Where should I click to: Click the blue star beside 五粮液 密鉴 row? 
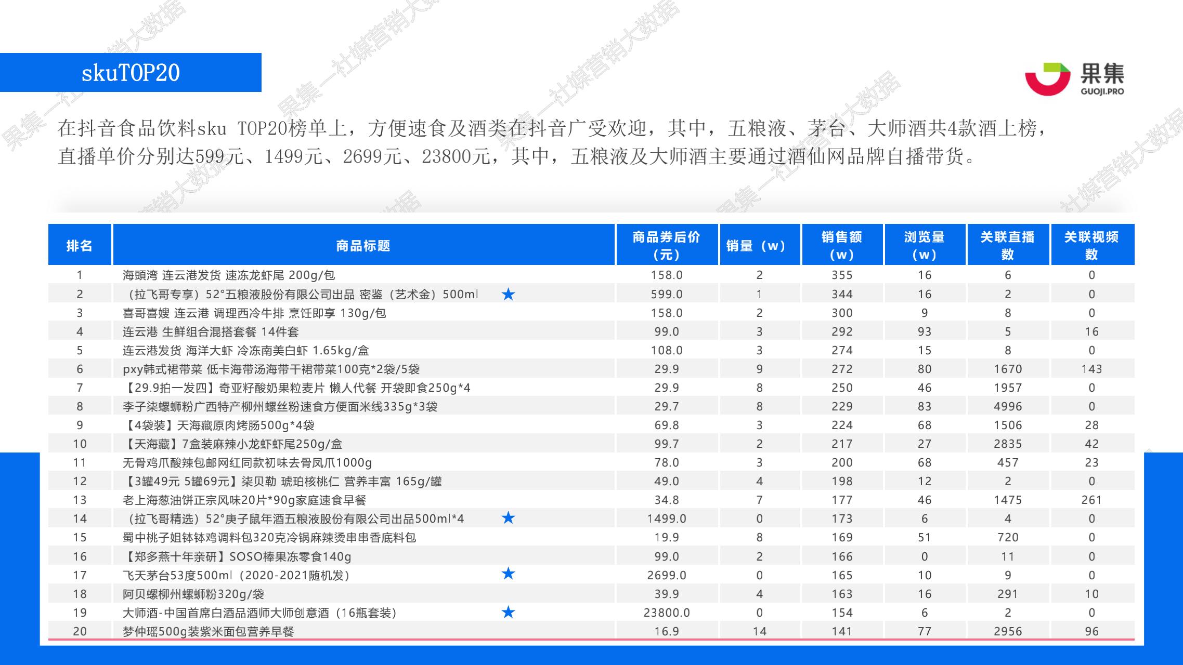point(508,295)
